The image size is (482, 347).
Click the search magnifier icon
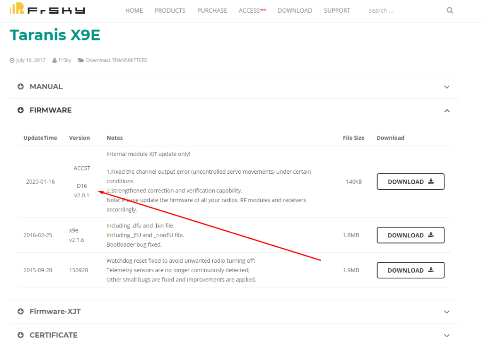click(450, 10)
